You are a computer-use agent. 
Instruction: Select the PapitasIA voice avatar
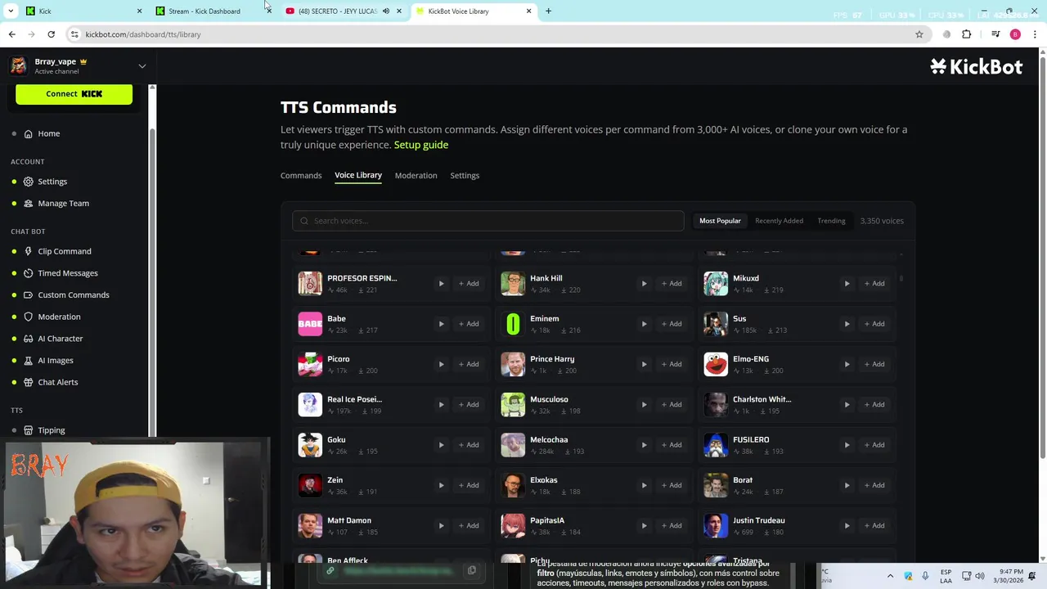tap(513, 526)
